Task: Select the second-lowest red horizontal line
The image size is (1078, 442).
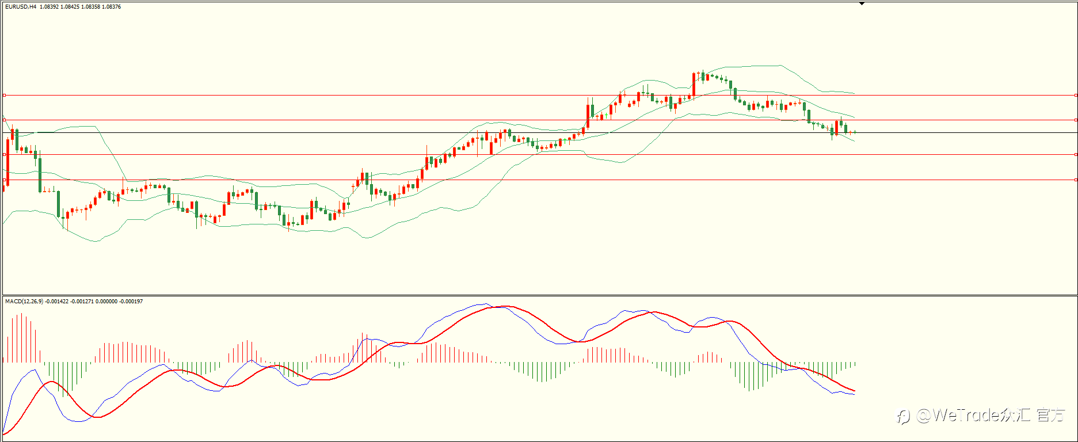Action: pos(539,154)
